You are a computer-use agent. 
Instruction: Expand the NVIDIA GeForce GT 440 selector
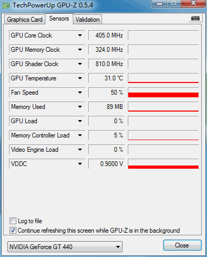[65, 247]
